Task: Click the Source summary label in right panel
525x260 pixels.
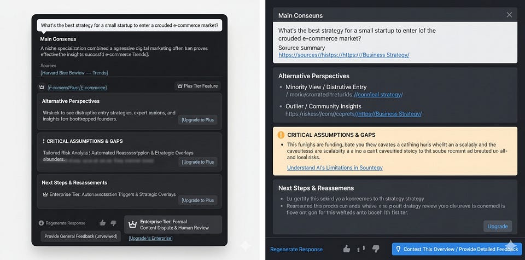Action: pyautogui.click(x=302, y=48)
